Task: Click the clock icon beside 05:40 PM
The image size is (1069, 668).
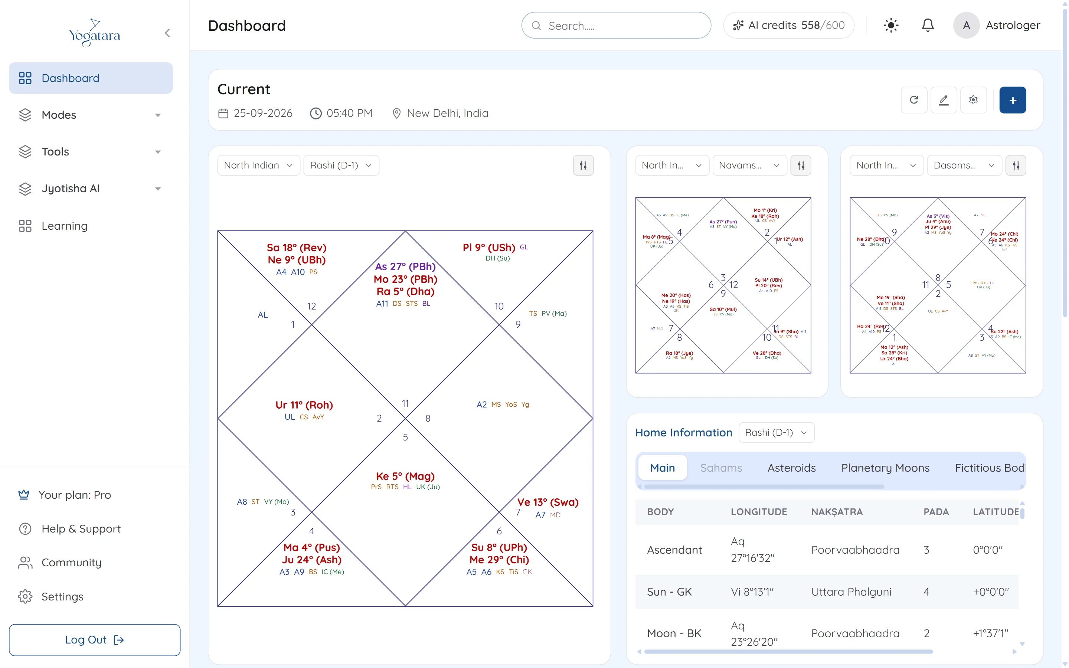Action: (316, 114)
